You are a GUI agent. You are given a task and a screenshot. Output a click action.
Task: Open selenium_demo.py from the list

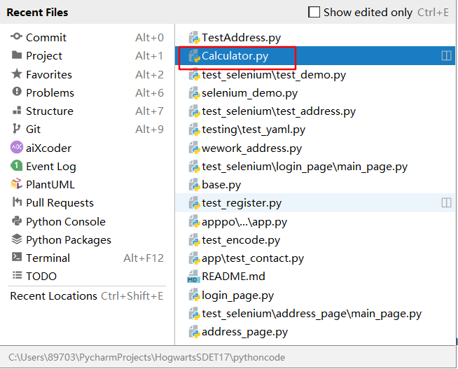click(315, 93)
